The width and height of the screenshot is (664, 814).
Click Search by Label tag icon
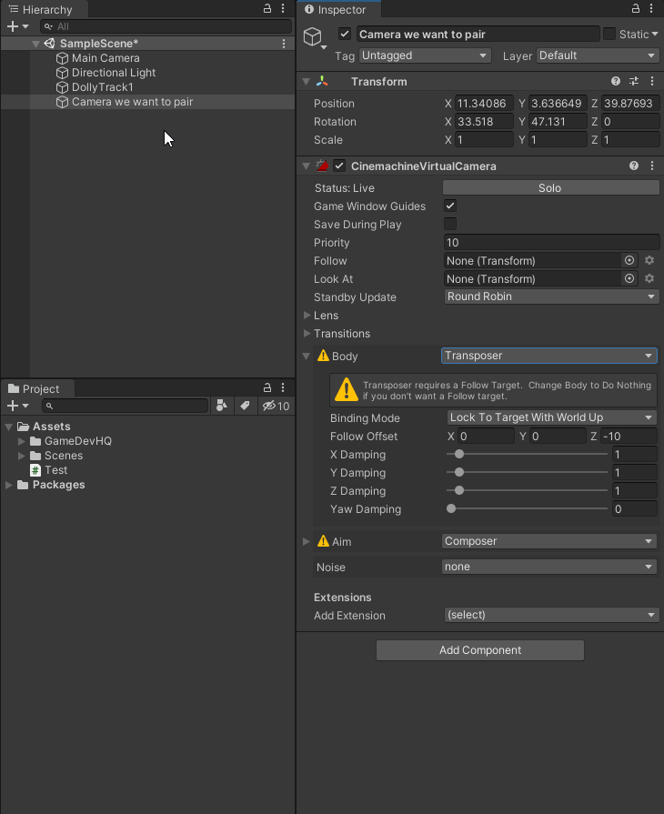pos(245,406)
